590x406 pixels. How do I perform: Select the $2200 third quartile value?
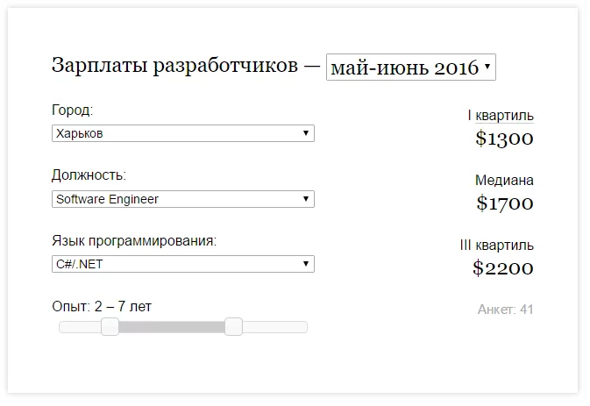coord(502,268)
